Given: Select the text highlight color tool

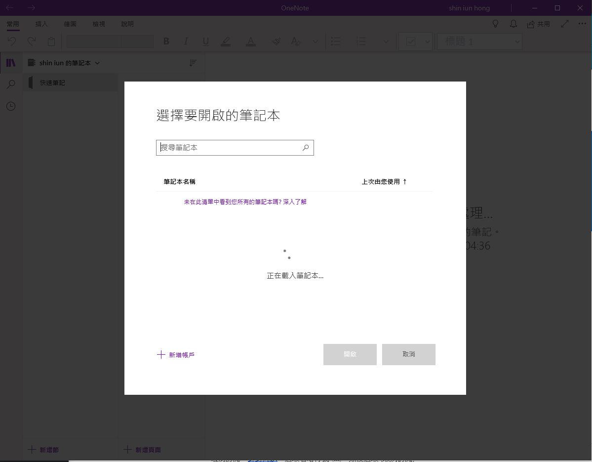Looking at the screenshot, I should (x=226, y=41).
